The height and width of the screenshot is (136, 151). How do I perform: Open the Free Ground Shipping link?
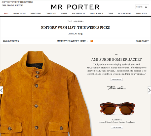[12, 5]
